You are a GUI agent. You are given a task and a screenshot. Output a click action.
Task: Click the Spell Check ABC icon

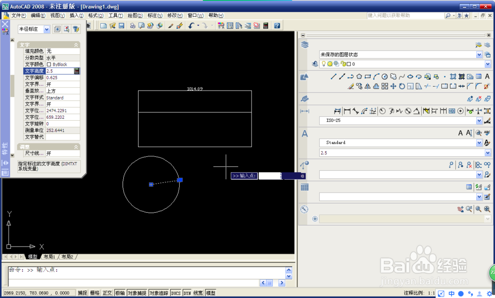click(487, 133)
